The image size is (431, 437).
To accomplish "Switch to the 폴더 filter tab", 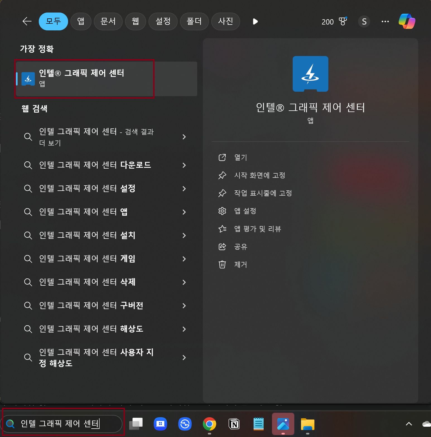I will [x=194, y=21].
